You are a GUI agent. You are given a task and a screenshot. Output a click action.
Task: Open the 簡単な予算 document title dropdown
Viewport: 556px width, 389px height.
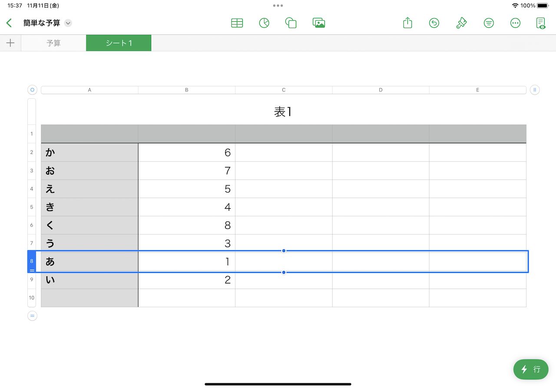tap(68, 23)
